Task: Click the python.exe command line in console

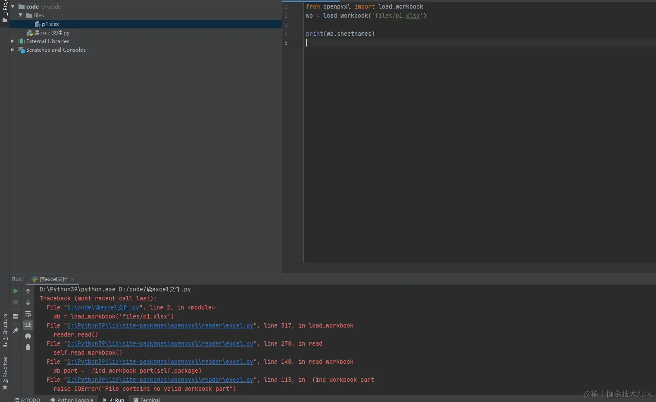Action: click(x=115, y=289)
